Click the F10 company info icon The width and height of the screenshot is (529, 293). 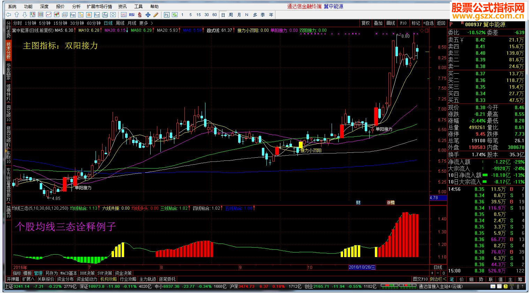73,15
